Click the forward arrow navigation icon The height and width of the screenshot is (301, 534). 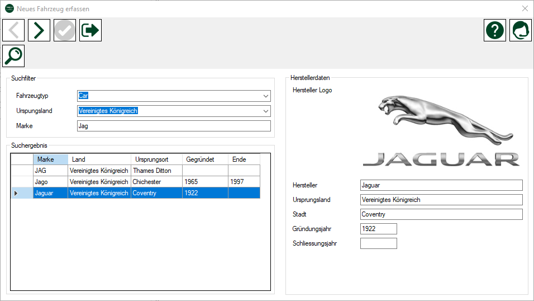pyautogui.click(x=39, y=30)
